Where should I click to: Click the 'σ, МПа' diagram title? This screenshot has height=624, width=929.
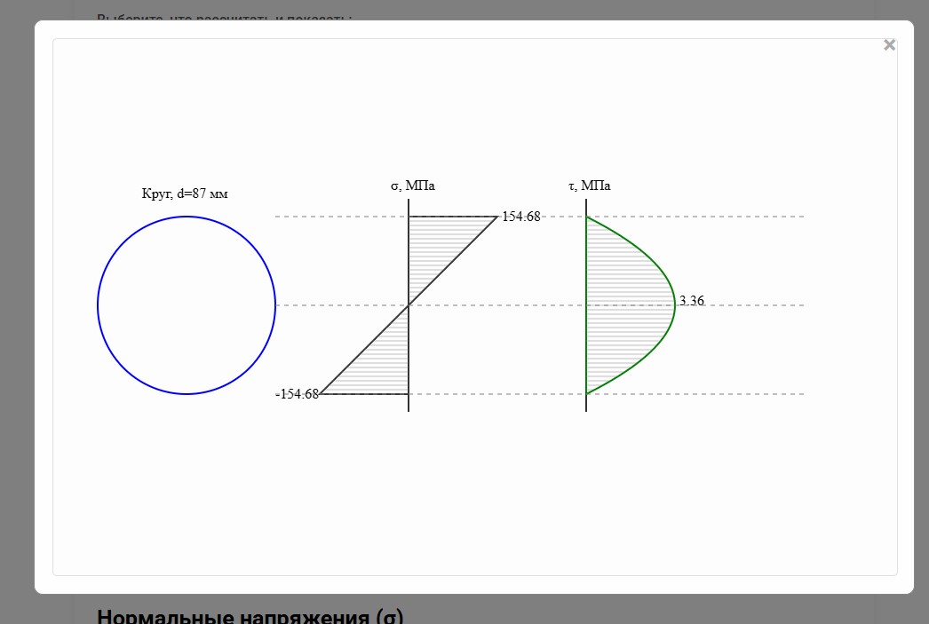[413, 186]
